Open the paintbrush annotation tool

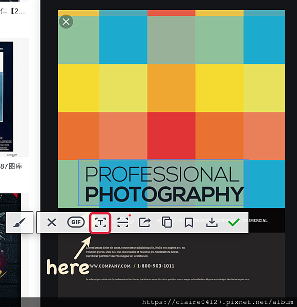pyautogui.click(x=19, y=222)
